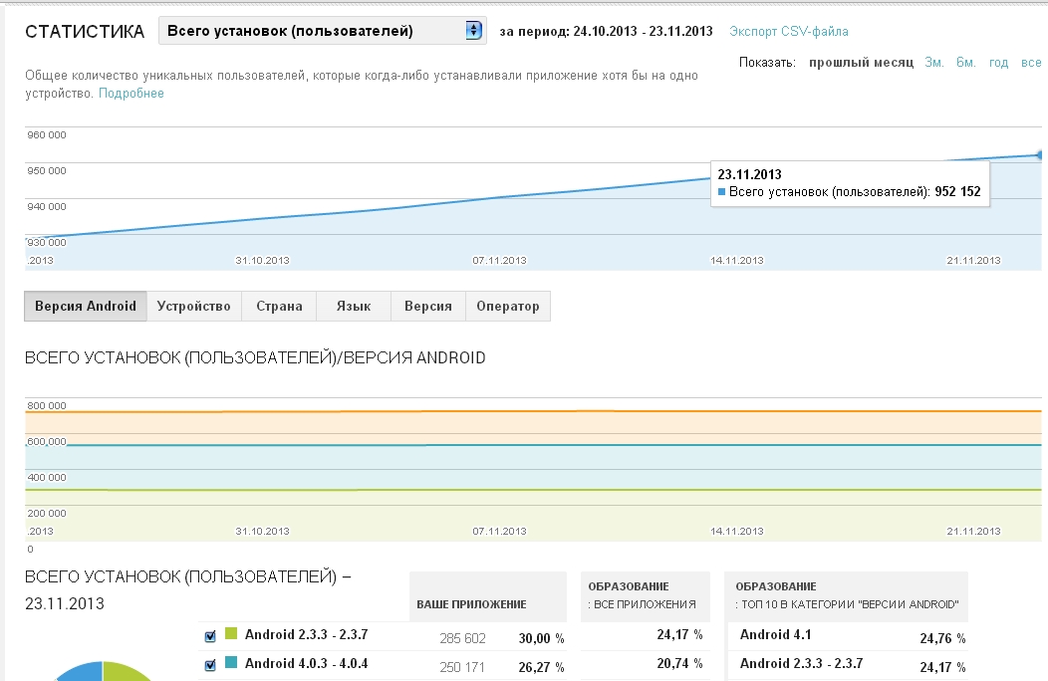Show statistics for прошлый месяц
This screenshot has width=1048, height=681.
click(861, 62)
